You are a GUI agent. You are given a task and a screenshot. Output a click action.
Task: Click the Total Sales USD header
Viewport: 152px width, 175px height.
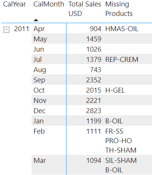point(85,9)
